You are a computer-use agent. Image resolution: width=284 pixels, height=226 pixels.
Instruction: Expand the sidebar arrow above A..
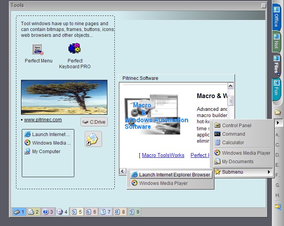[278, 123]
